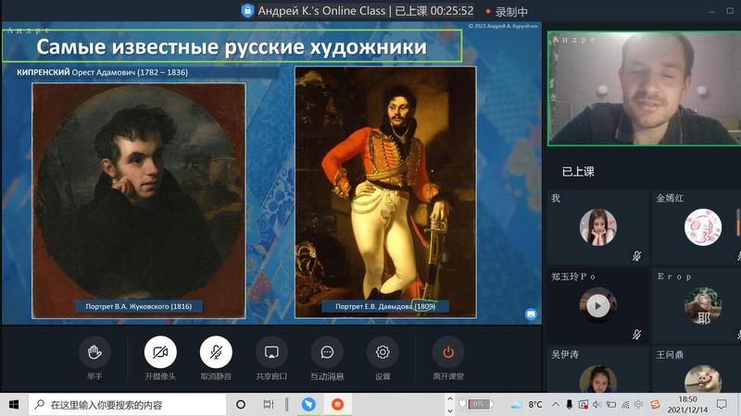Select 吴伊涛's participant avatar
This screenshot has height=416, width=741.
597,379
